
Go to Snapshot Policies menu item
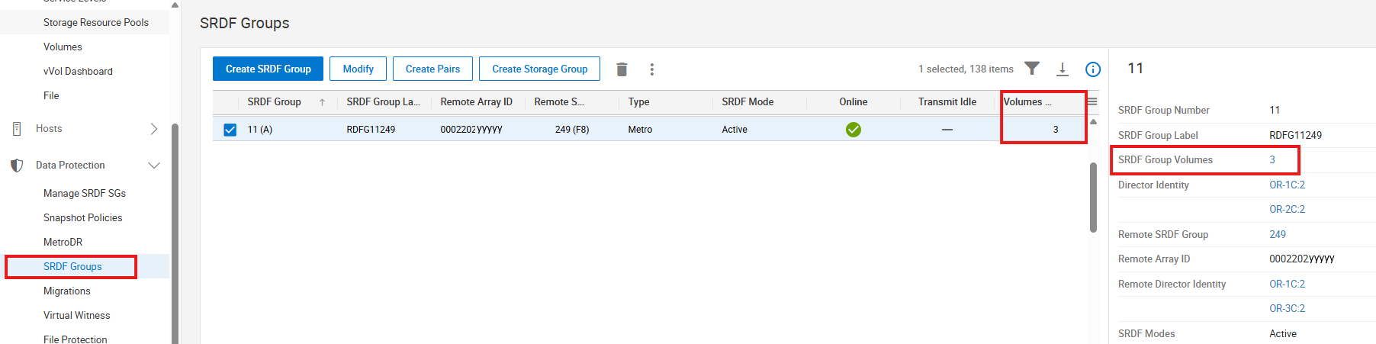82,218
